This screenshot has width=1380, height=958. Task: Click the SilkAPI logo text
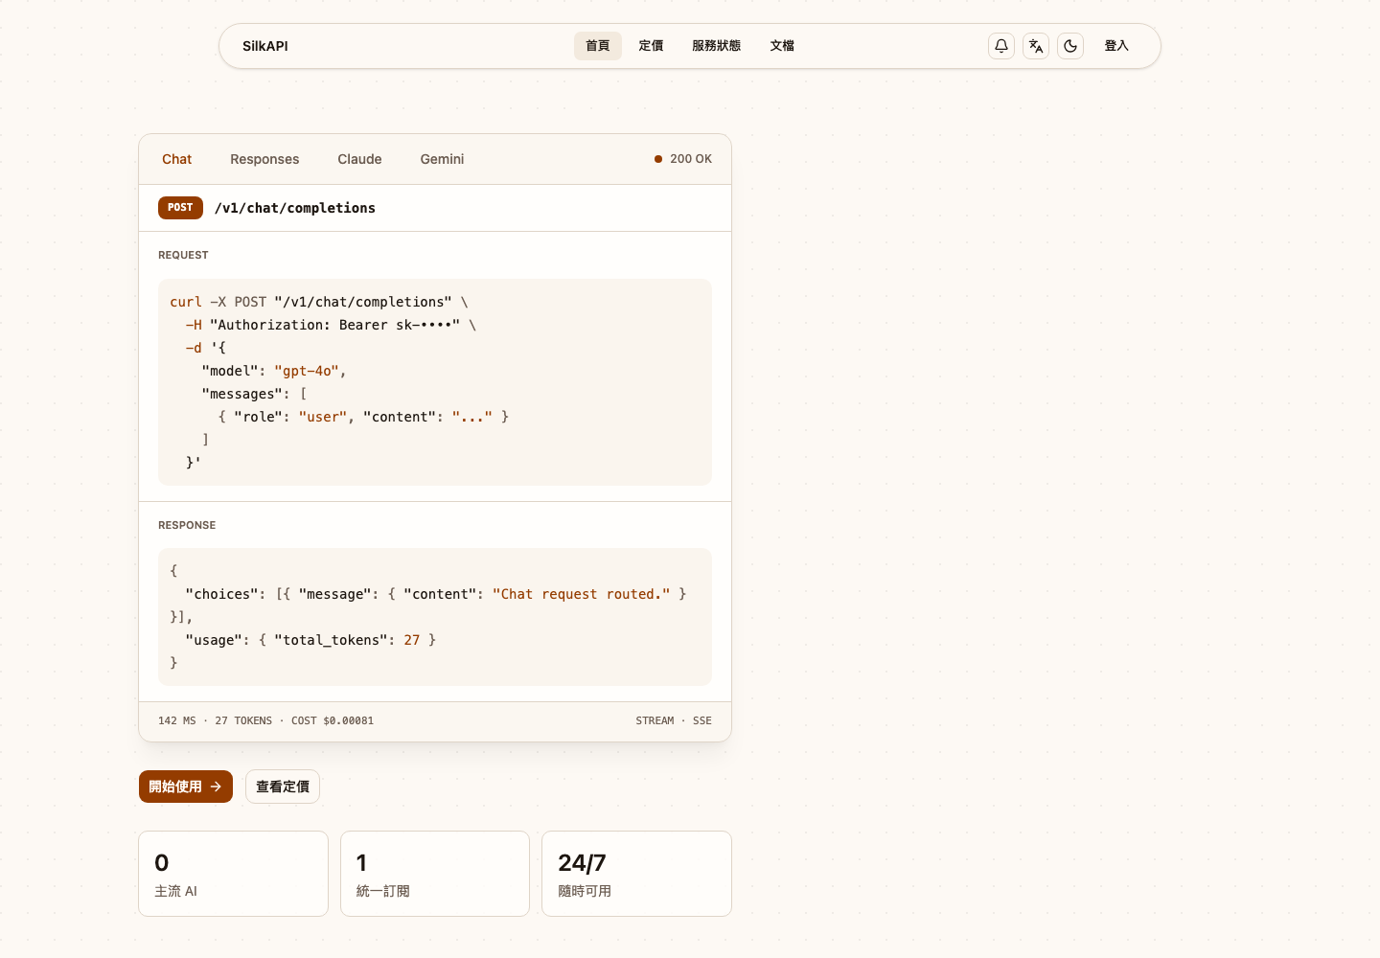(x=265, y=46)
